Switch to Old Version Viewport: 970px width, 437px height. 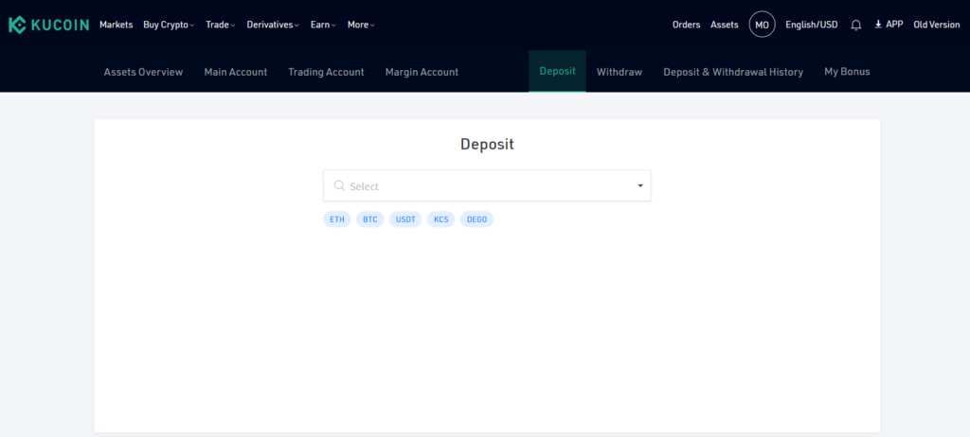[937, 25]
